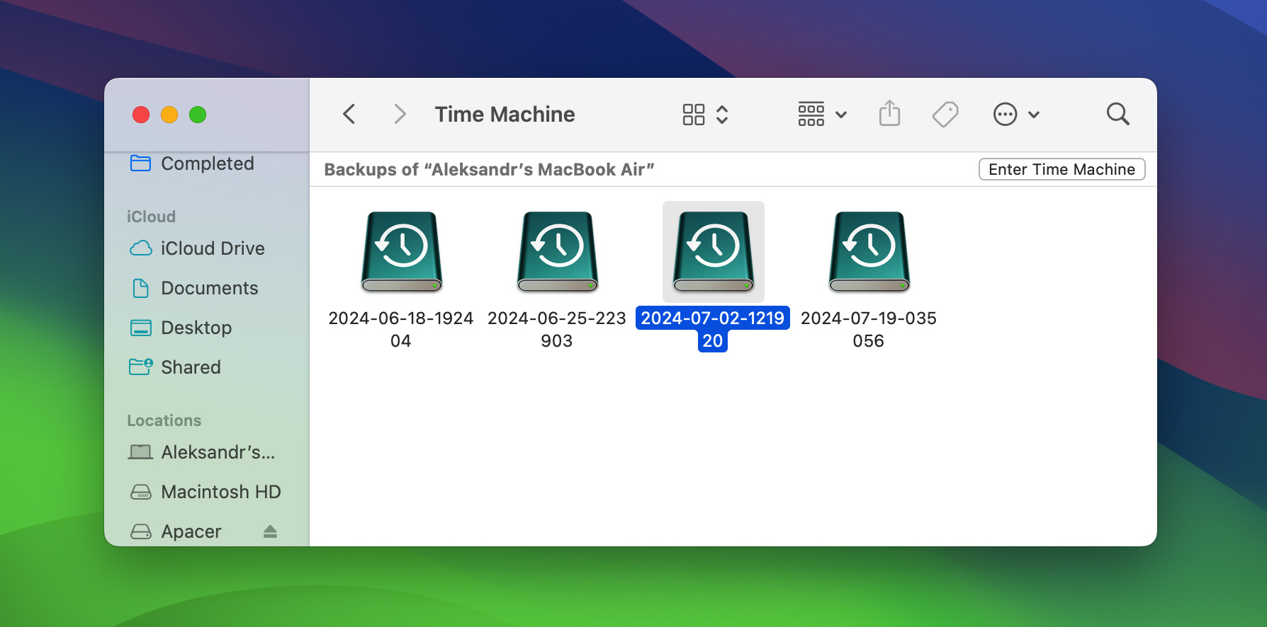Select backup disk icon 2024-07-02-121920

pyautogui.click(x=714, y=252)
